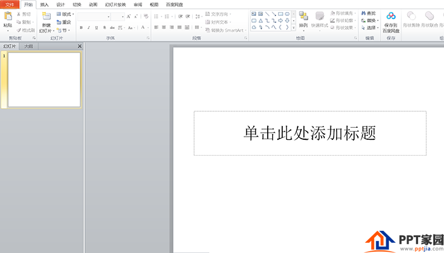Click Convert to SmartArt button
Viewport: 444px width, 253px height.
coord(226,30)
